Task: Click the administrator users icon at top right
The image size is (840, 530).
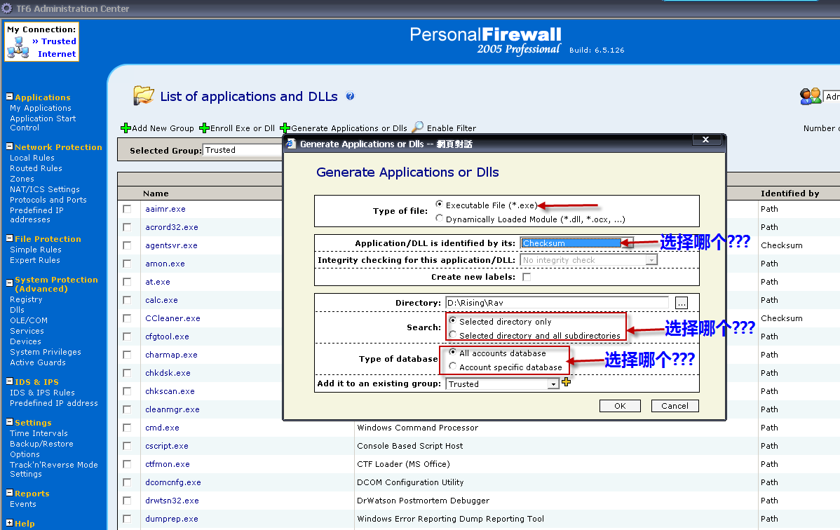Action: (810, 97)
